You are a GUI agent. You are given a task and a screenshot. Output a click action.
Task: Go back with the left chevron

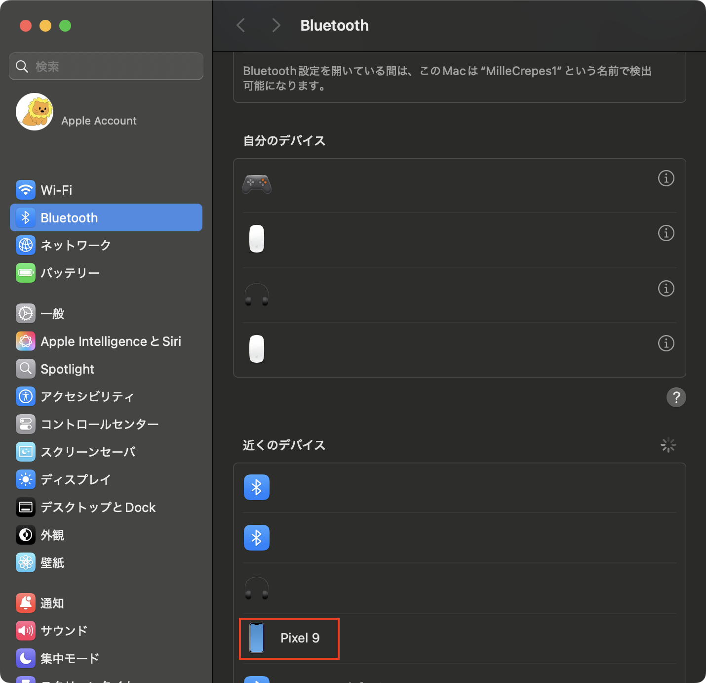pos(241,25)
